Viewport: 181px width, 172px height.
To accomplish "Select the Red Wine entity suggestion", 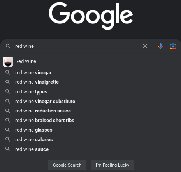I will pos(90,61).
